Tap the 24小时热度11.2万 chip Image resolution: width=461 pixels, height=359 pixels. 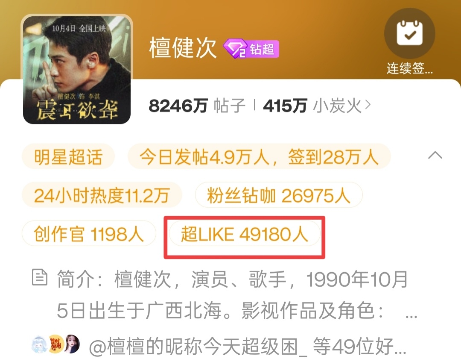(x=102, y=195)
